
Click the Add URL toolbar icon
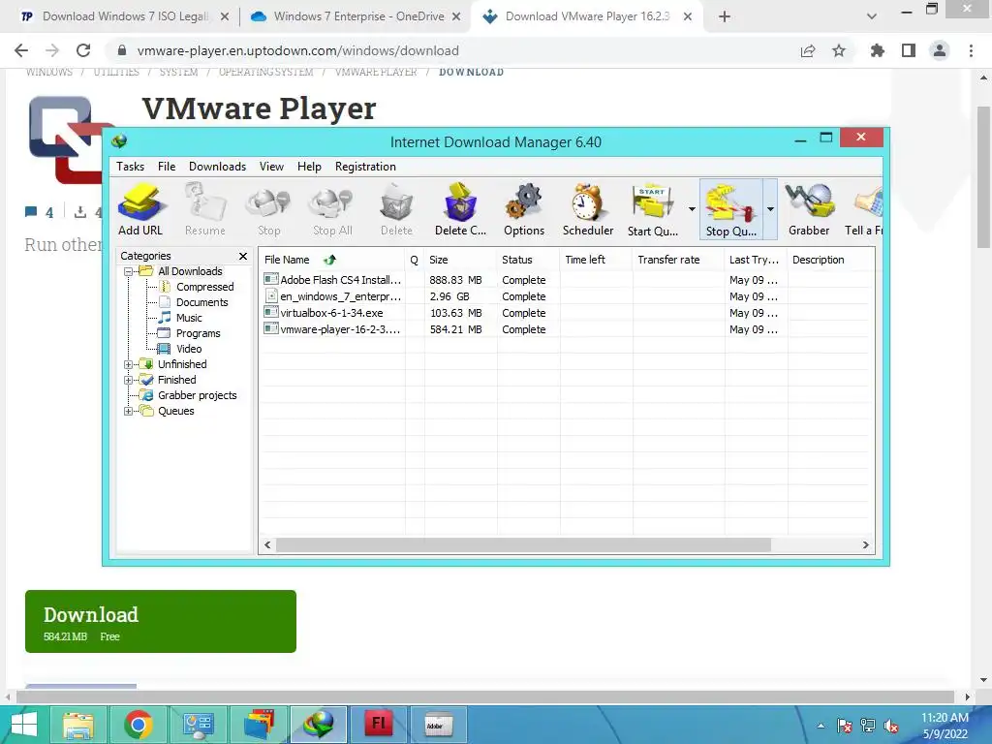tap(140, 209)
